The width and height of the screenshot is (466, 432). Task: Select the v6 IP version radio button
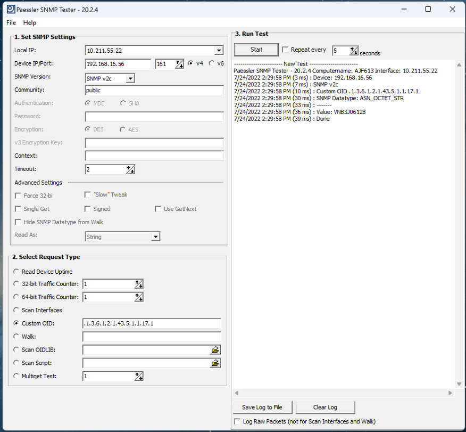(x=212, y=63)
